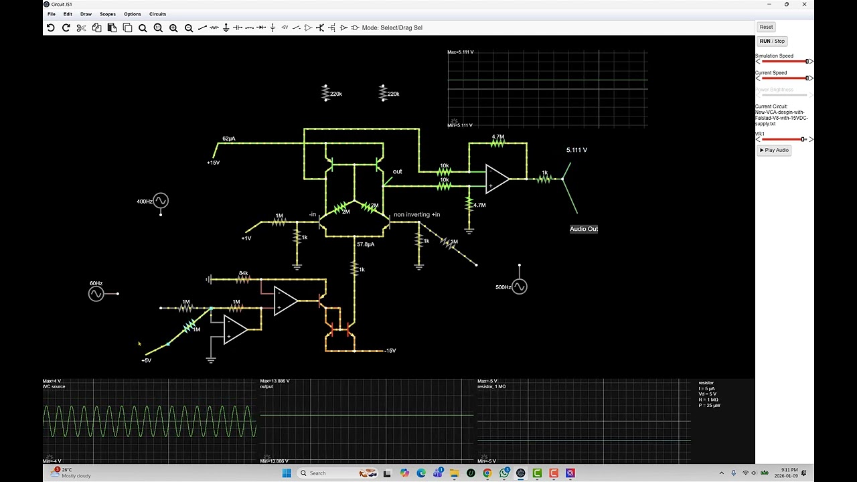Click the Cut scissors icon
857x482 pixels.
(x=81, y=27)
